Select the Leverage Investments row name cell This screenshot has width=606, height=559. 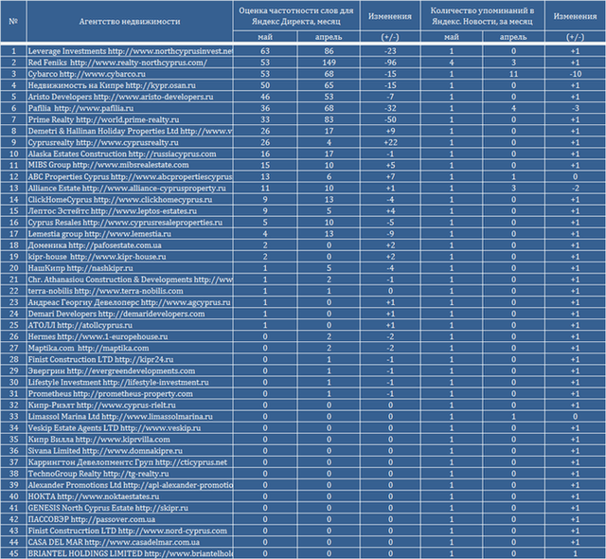(130, 51)
